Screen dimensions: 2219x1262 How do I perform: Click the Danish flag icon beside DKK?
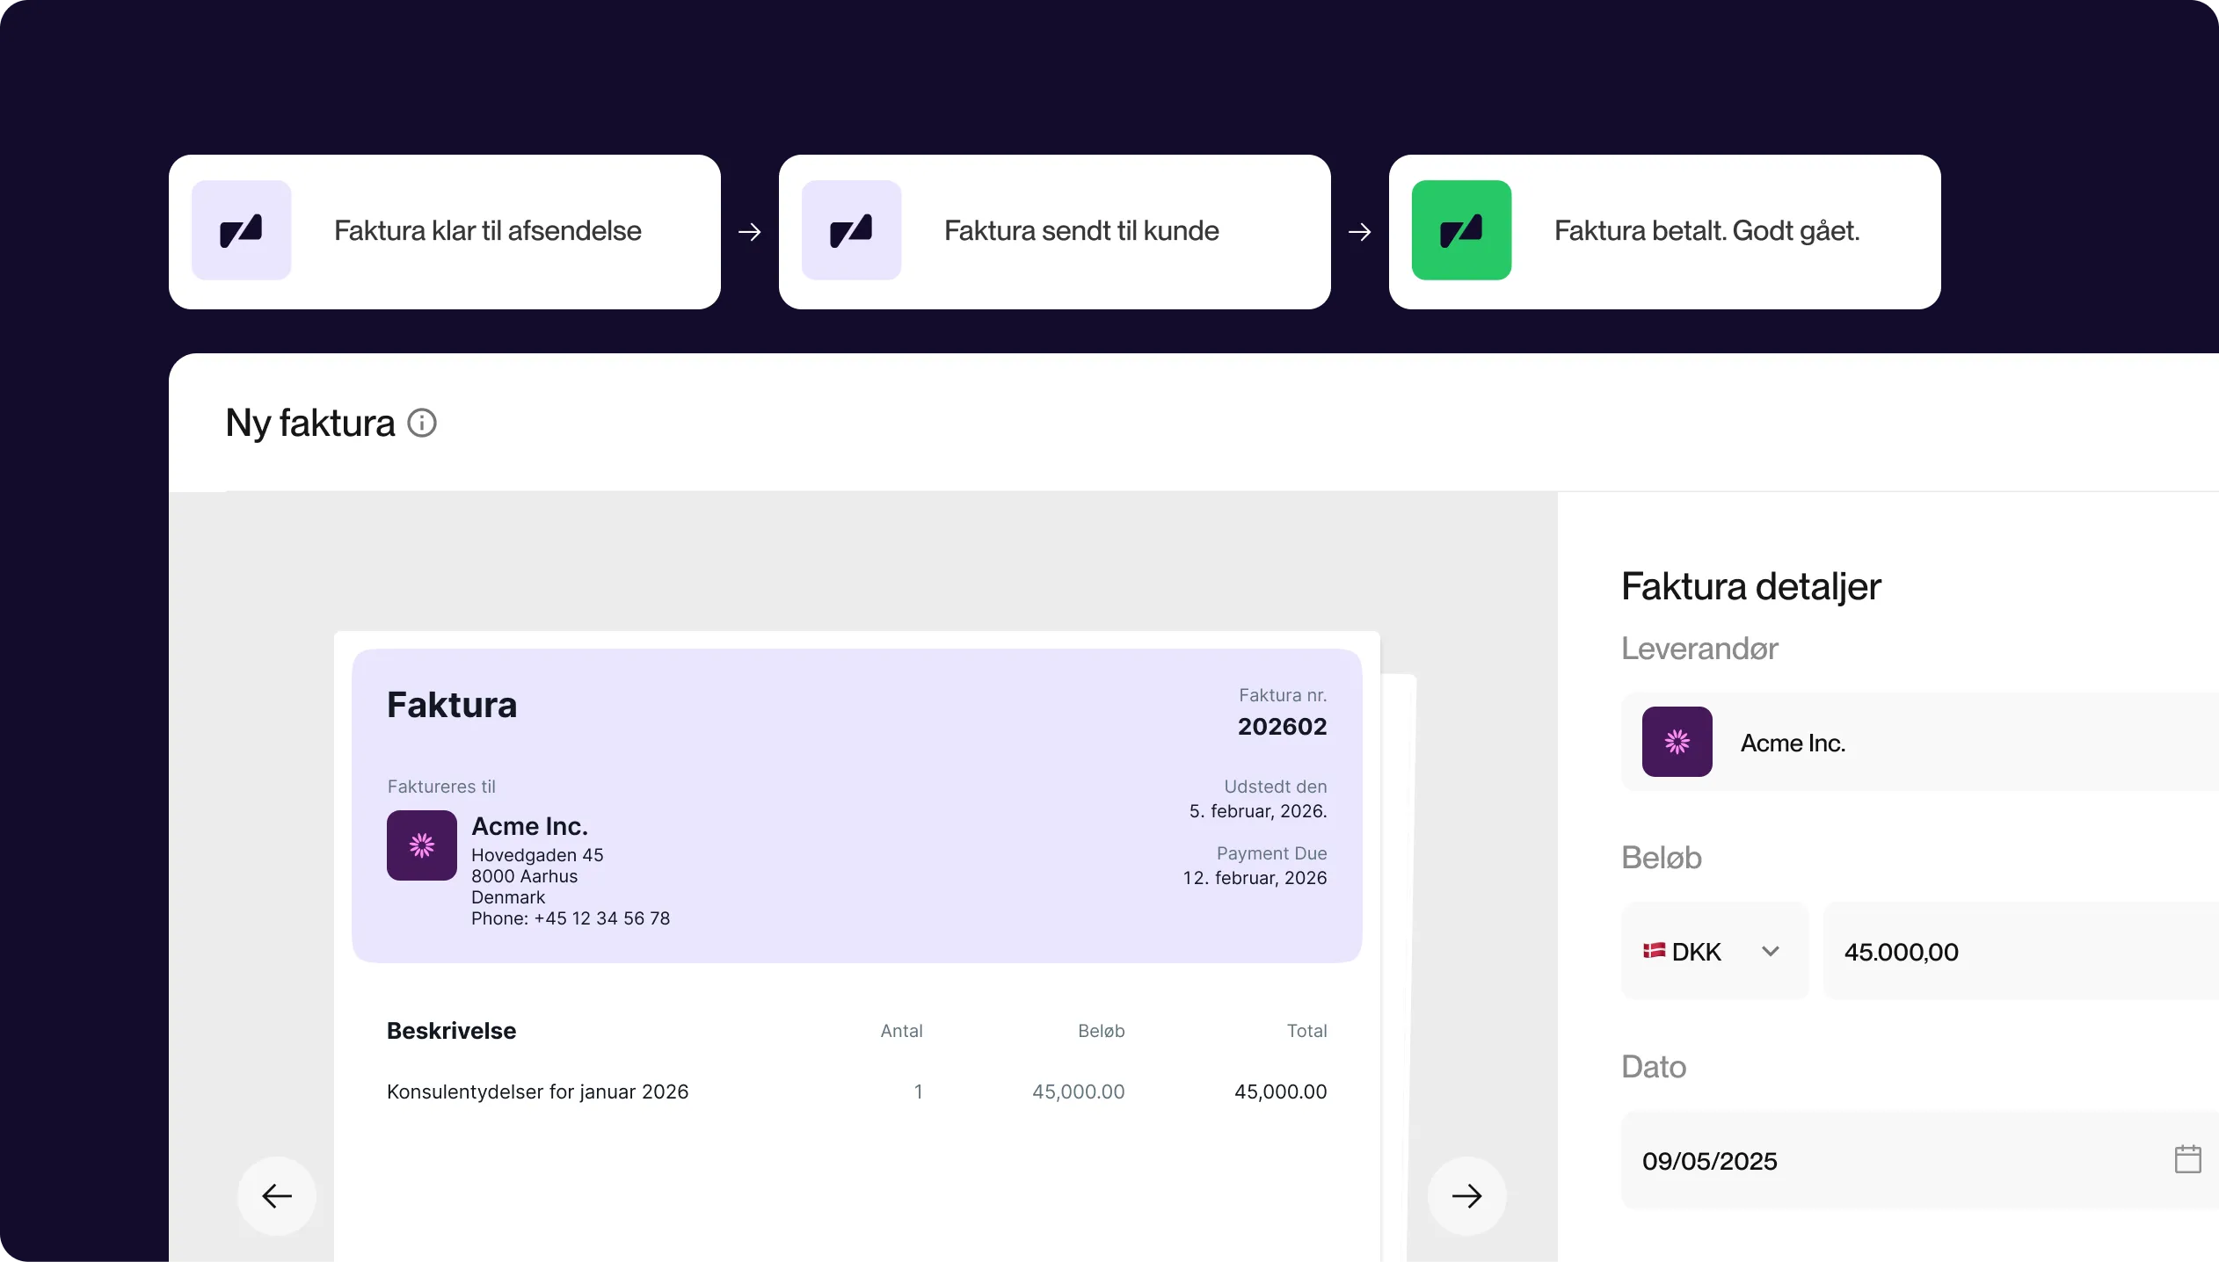(1654, 950)
